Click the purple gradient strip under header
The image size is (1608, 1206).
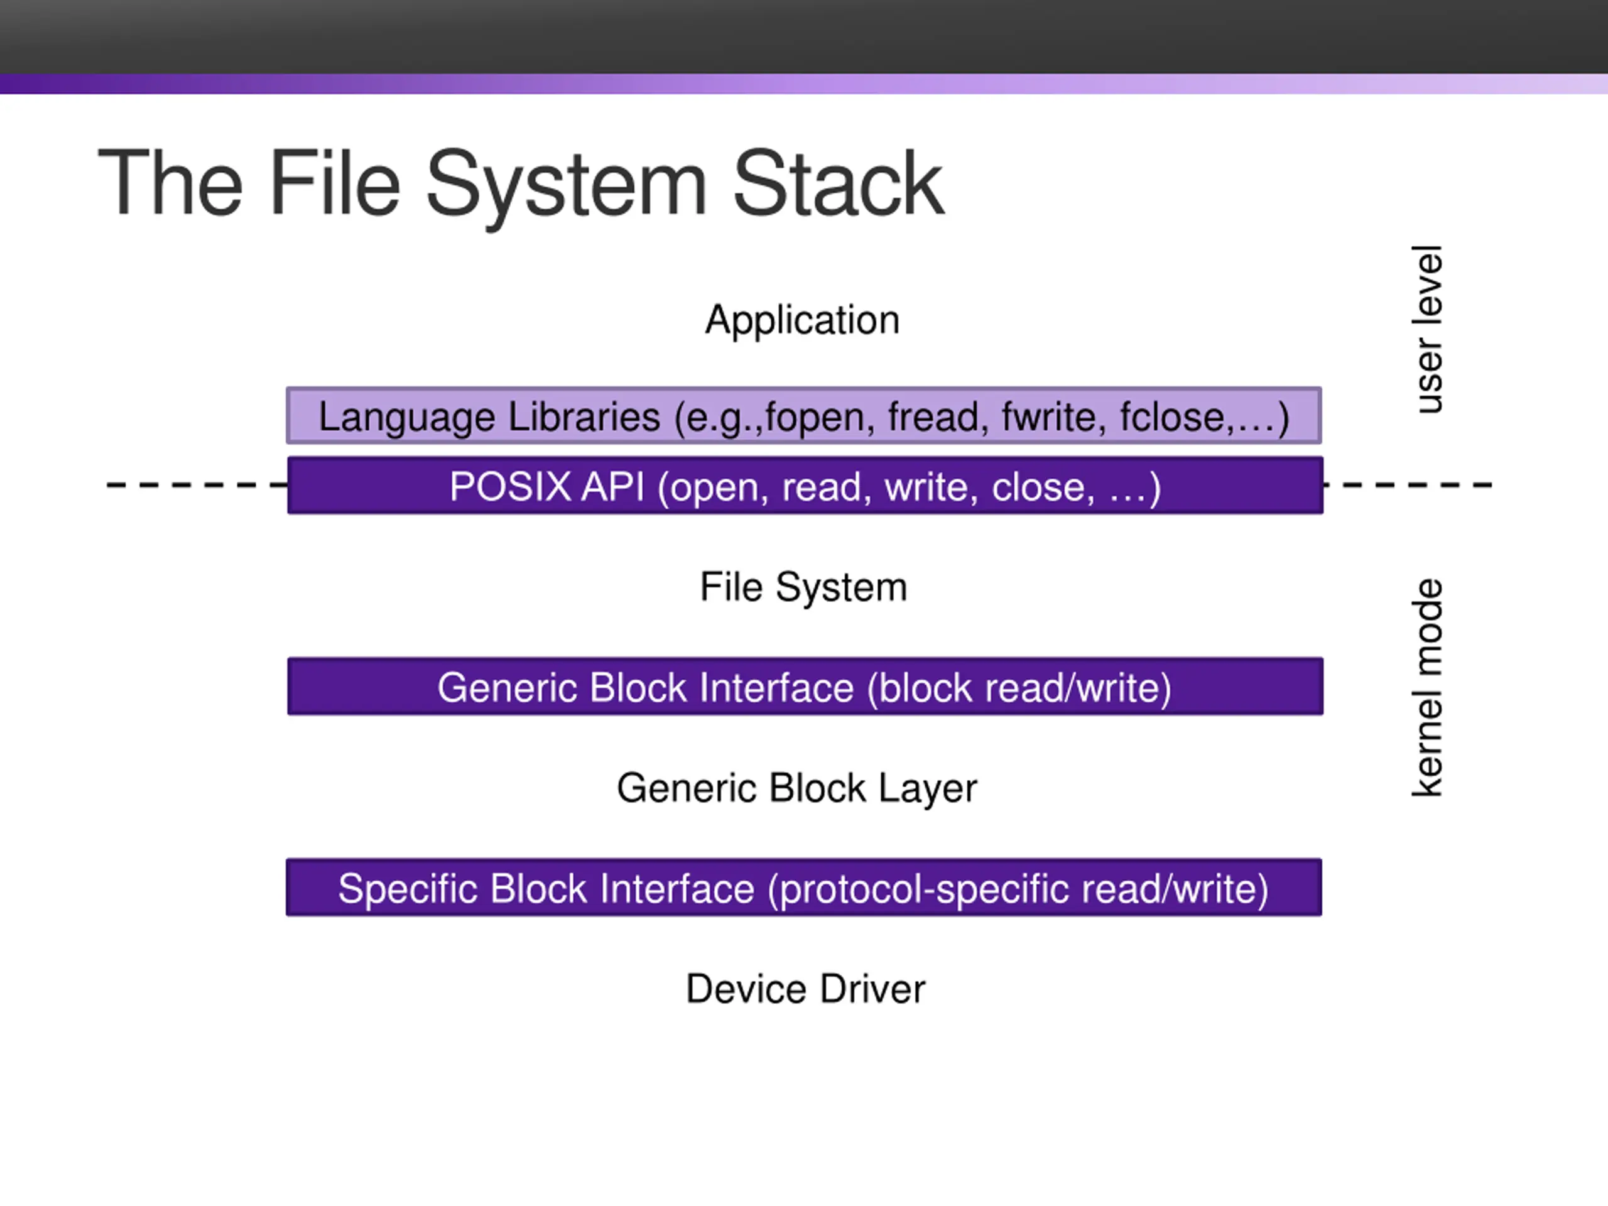(x=804, y=84)
